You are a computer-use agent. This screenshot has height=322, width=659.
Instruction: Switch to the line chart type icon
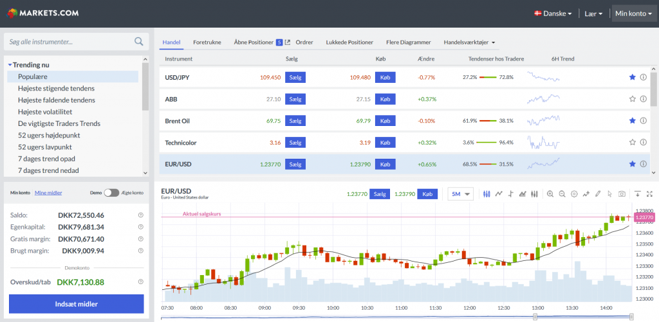[x=499, y=194]
